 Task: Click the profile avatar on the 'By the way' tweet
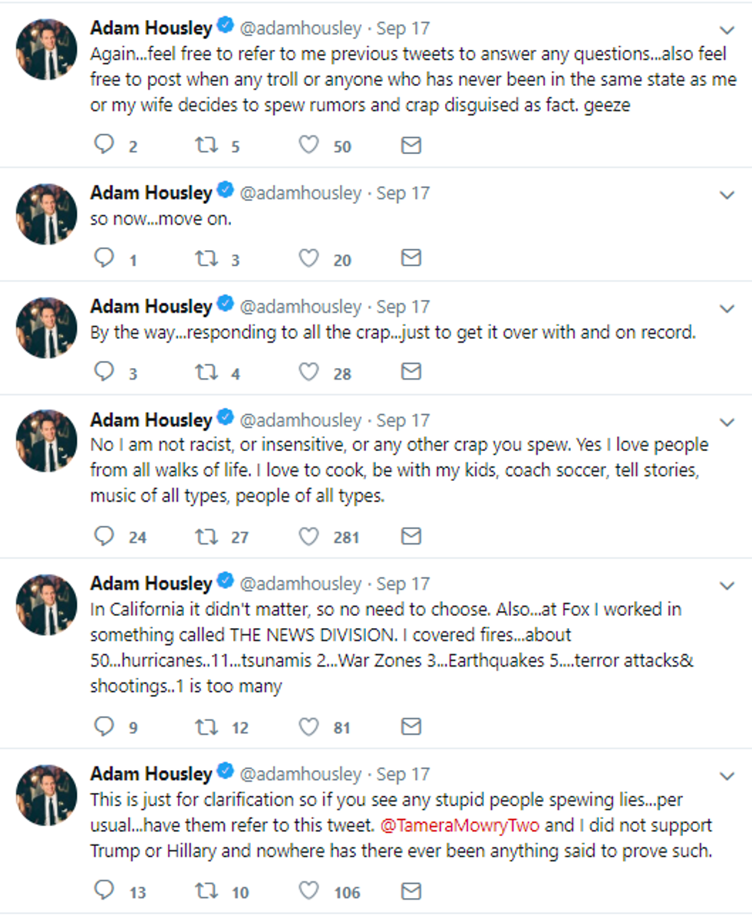[47, 327]
